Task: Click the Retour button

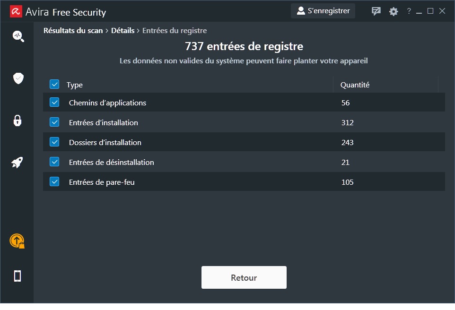Action: tap(244, 277)
